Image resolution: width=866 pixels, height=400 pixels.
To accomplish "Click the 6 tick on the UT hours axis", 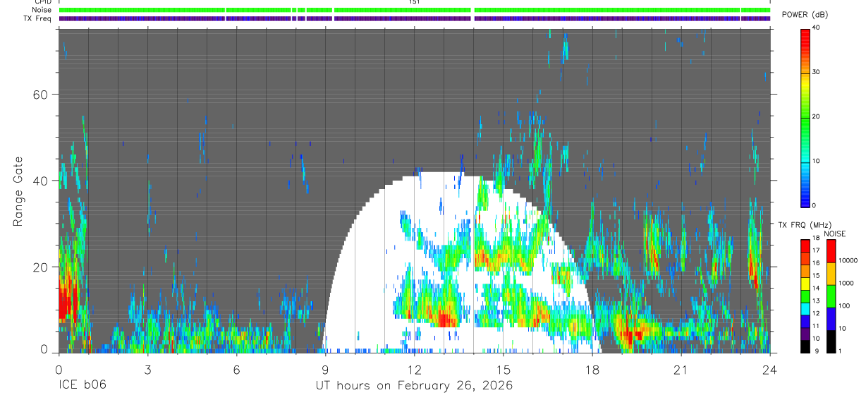I will click(x=236, y=369).
